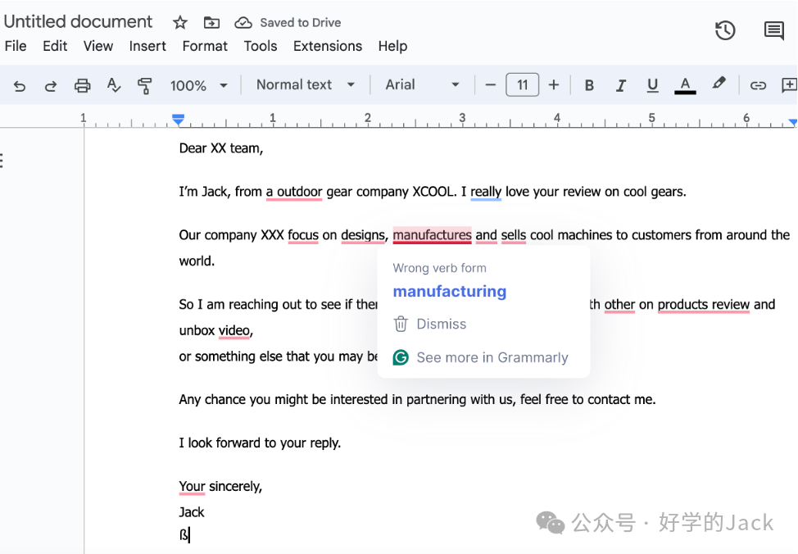Click the font size field showing 11
The image size is (798, 554).
[522, 85]
